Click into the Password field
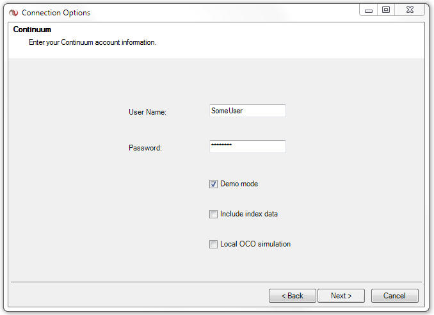This screenshot has width=434, height=315. pos(247,147)
